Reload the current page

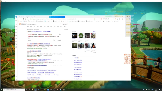24,19
